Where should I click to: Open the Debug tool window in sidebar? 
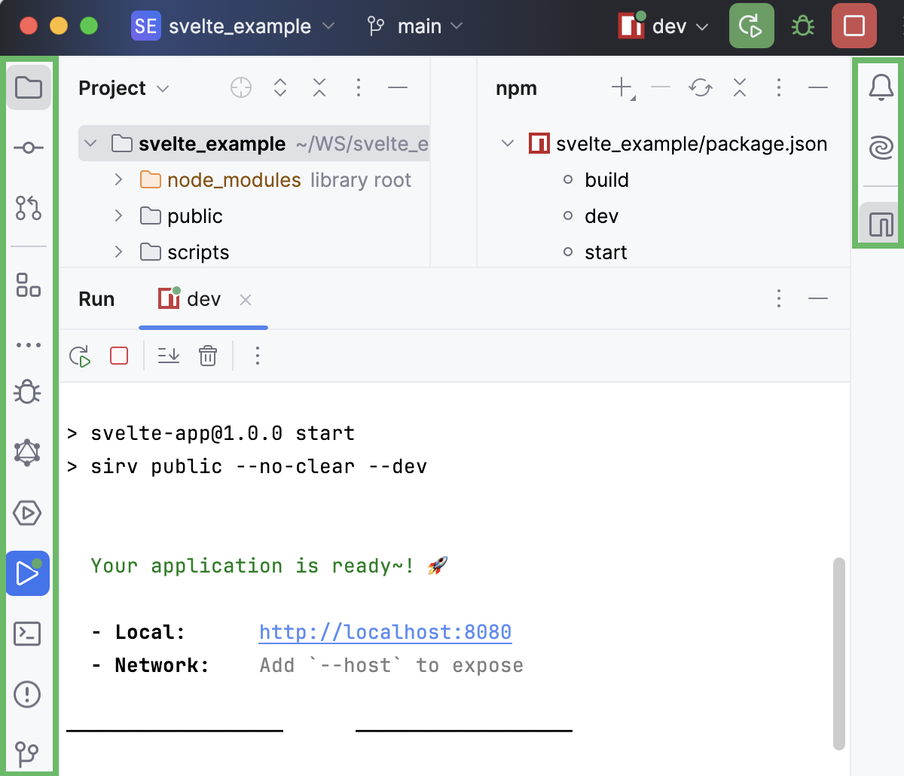28,392
